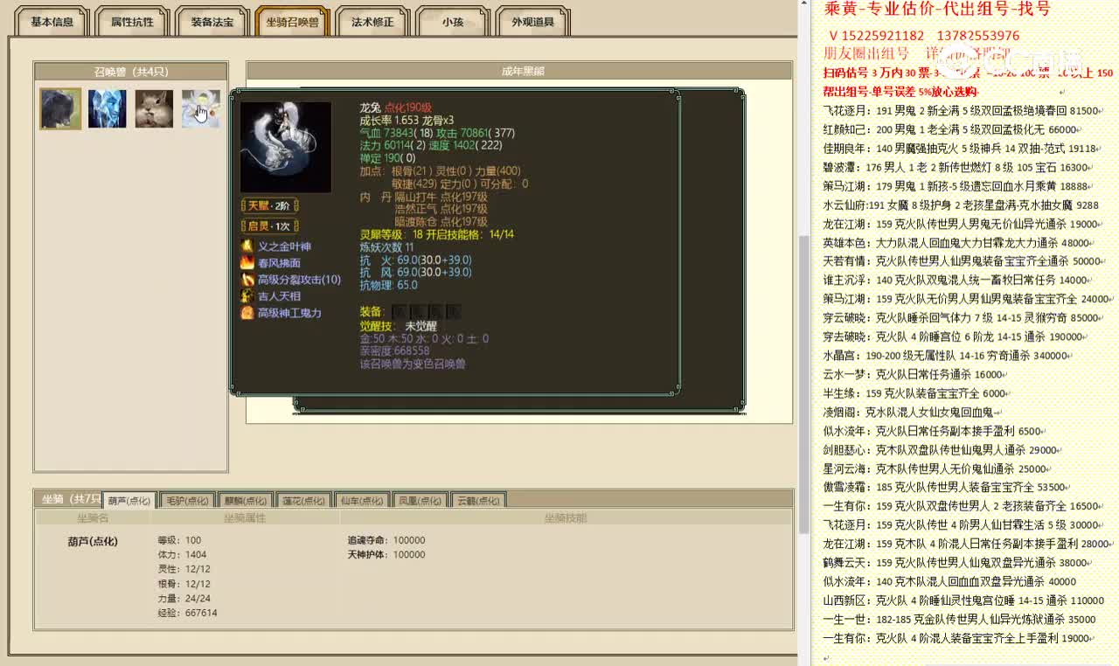Select the 凤凰(点化) mount tab
Screen dimensions: 1119x666
pyautogui.click(x=420, y=501)
